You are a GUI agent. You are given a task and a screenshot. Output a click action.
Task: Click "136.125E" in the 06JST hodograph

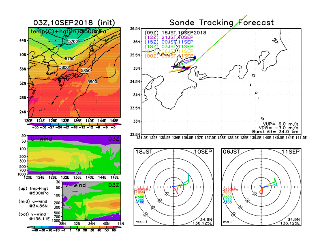click(290, 223)
